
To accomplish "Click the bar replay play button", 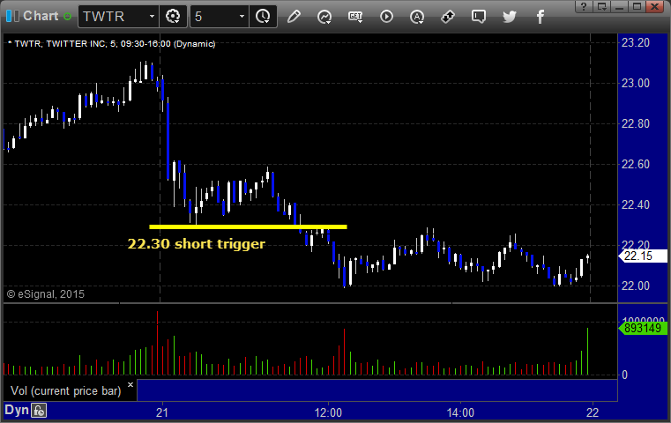I will point(386,17).
